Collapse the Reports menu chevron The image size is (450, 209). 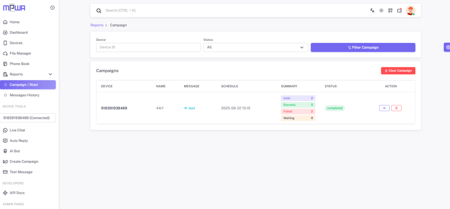tap(50, 74)
